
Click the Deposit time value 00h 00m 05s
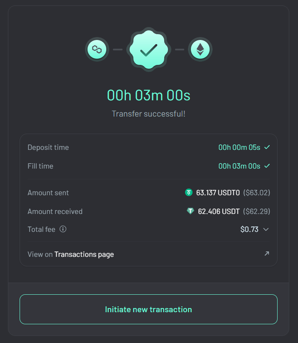click(x=239, y=147)
